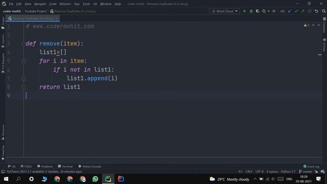The image size is (327, 184).
Task: Open Windows Start menu
Action: coord(6,179)
